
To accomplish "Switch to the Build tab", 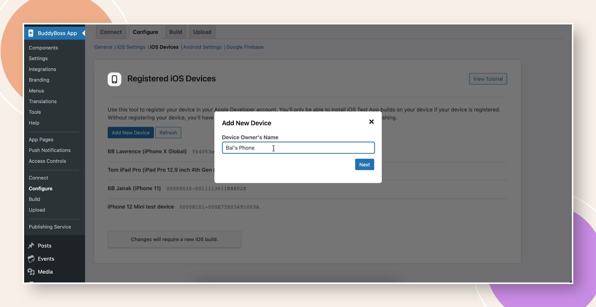I will 176,32.
